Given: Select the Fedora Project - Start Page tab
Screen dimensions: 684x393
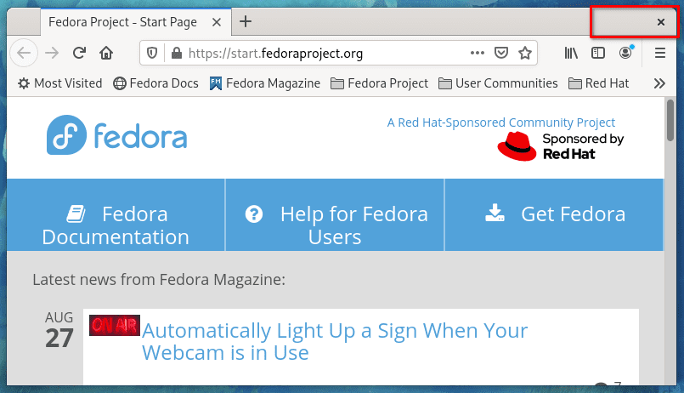Looking at the screenshot, I should (136, 22).
